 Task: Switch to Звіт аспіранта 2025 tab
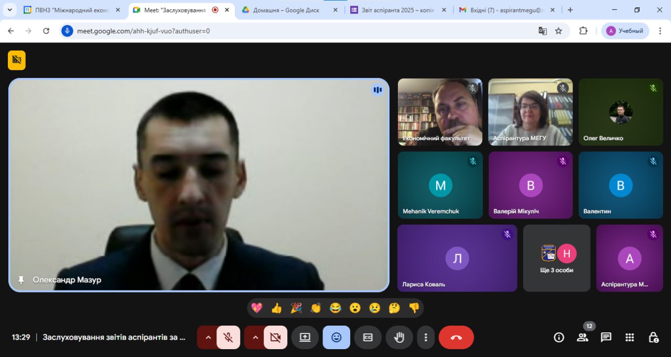tap(397, 10)
